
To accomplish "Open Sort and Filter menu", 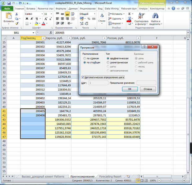I will [141, 19].
